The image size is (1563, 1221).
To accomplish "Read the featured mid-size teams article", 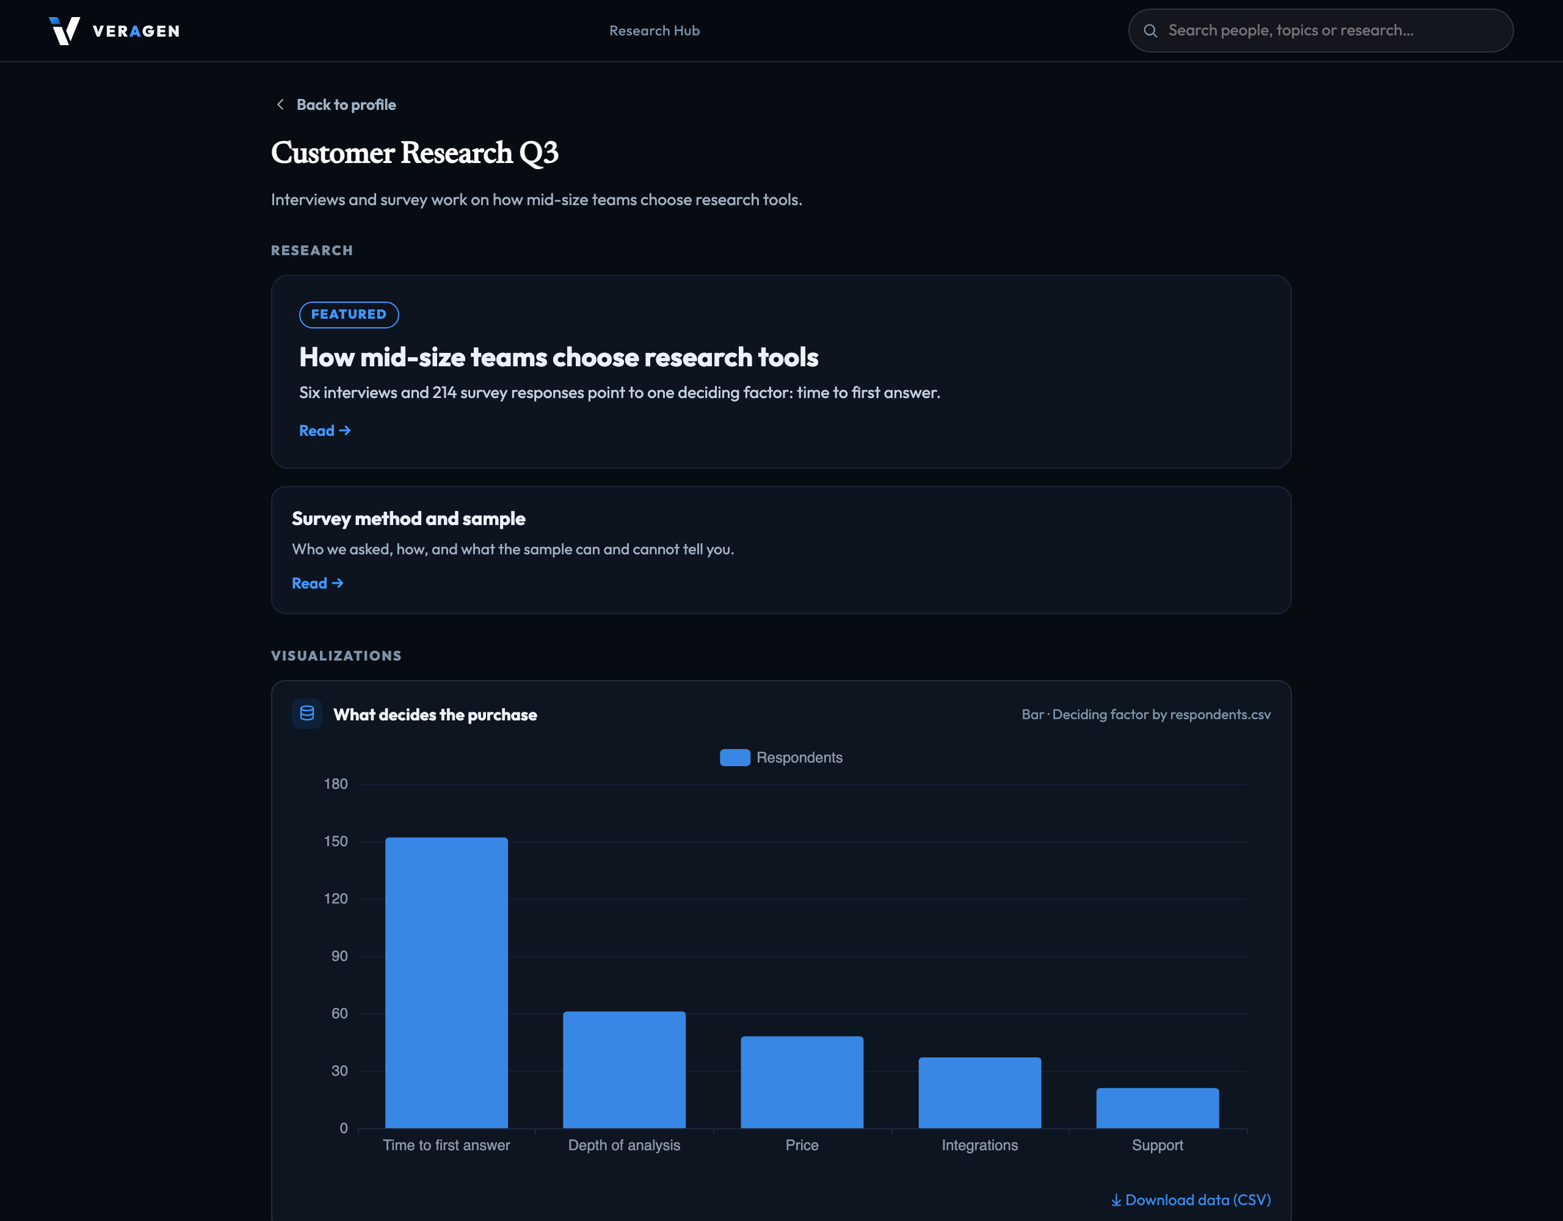I will point(325,430).
